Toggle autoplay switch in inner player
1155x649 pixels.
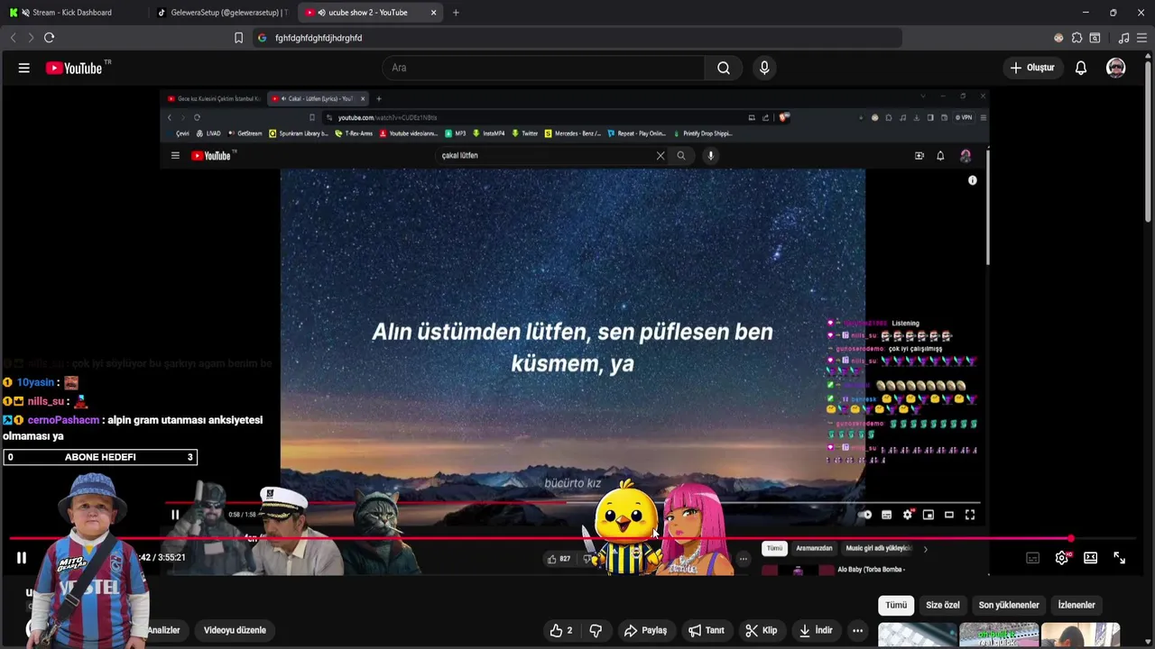click(x=865, y=515)
